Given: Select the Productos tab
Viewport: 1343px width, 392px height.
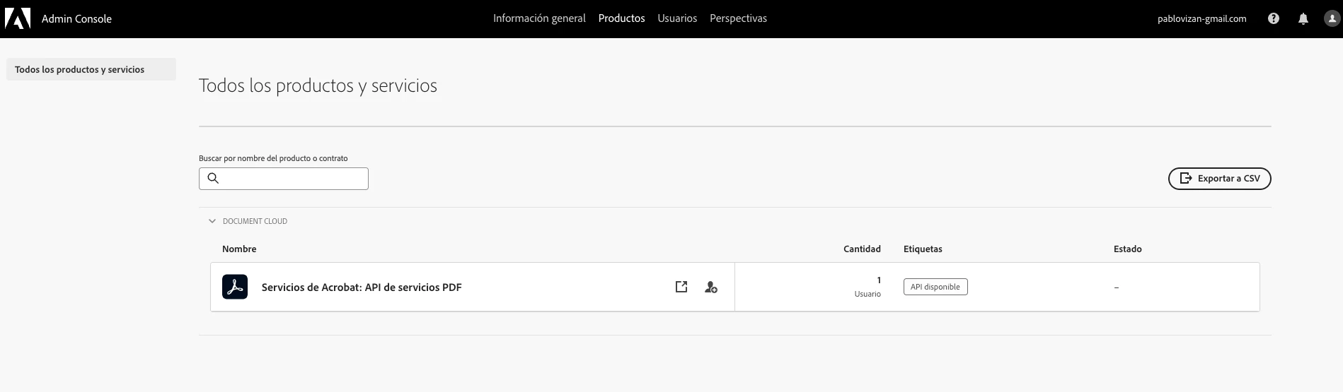Looking at the screenshot, I should pos(621,18).
